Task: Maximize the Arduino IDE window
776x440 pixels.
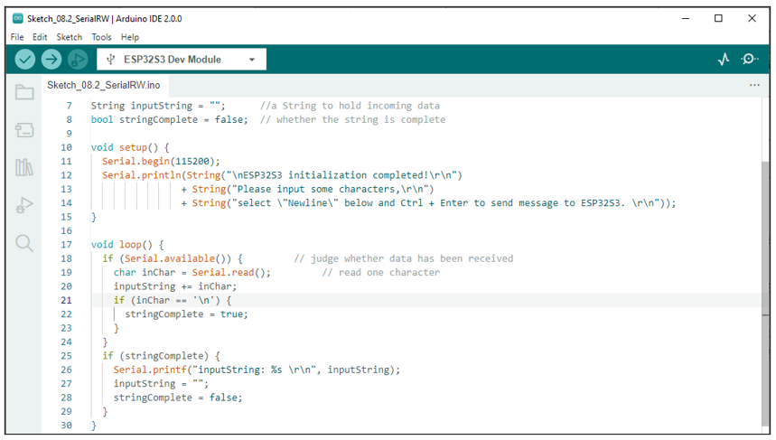Action: 718,18
